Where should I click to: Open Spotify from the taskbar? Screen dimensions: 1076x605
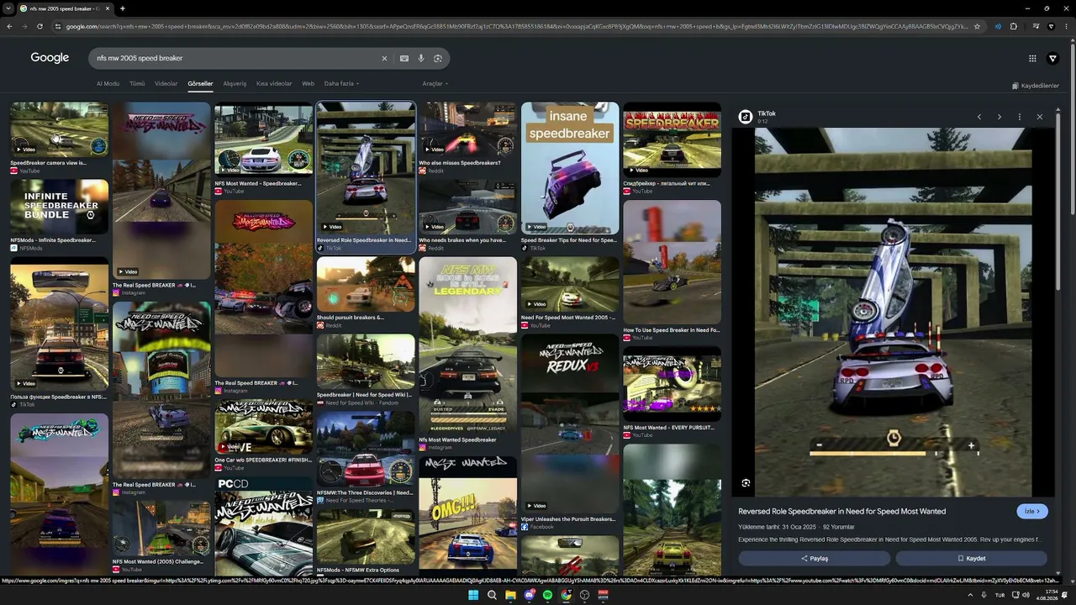(x=547, y=595)
